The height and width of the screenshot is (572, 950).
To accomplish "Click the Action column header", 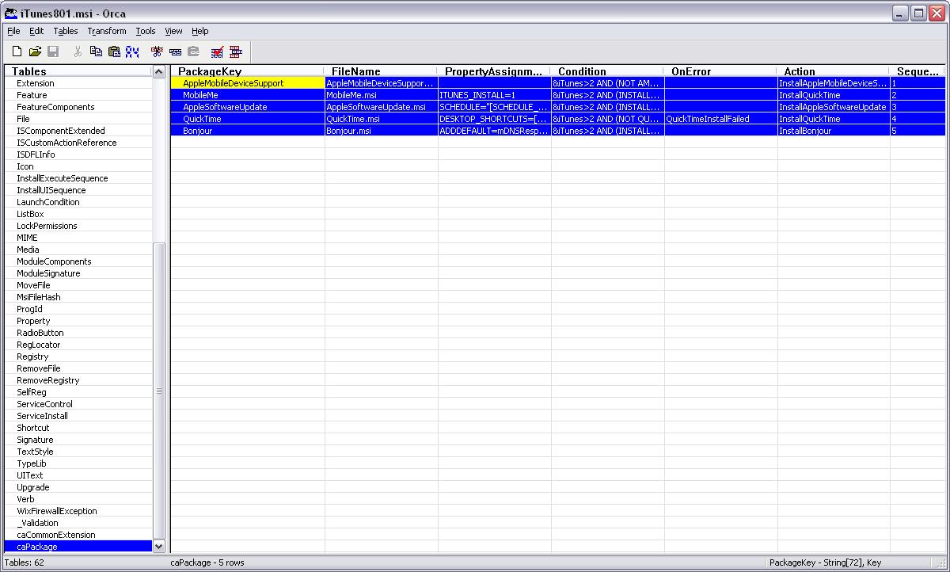I will tap(834, 71).
